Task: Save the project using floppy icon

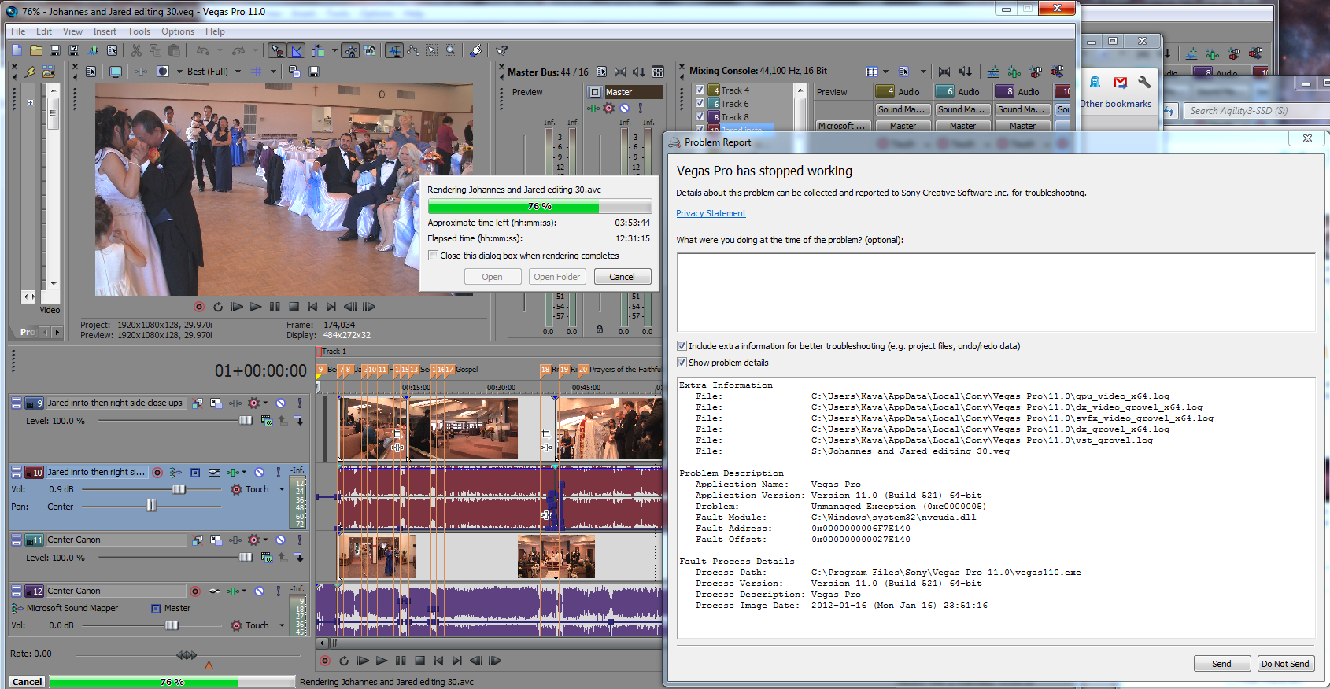Action: (x=54, y=50)
